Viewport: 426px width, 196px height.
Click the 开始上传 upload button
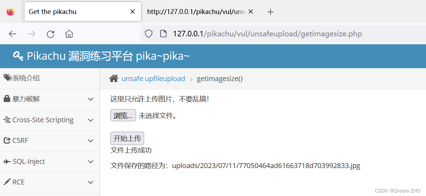(x=127, y=138)
